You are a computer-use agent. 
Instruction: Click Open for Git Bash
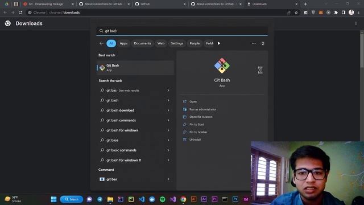tap(193, 101)
